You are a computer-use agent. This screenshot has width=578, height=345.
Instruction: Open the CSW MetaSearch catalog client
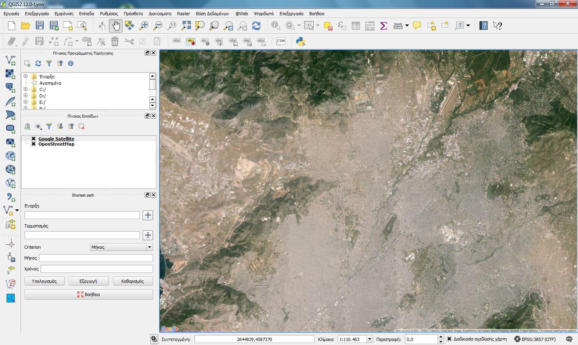281,41
